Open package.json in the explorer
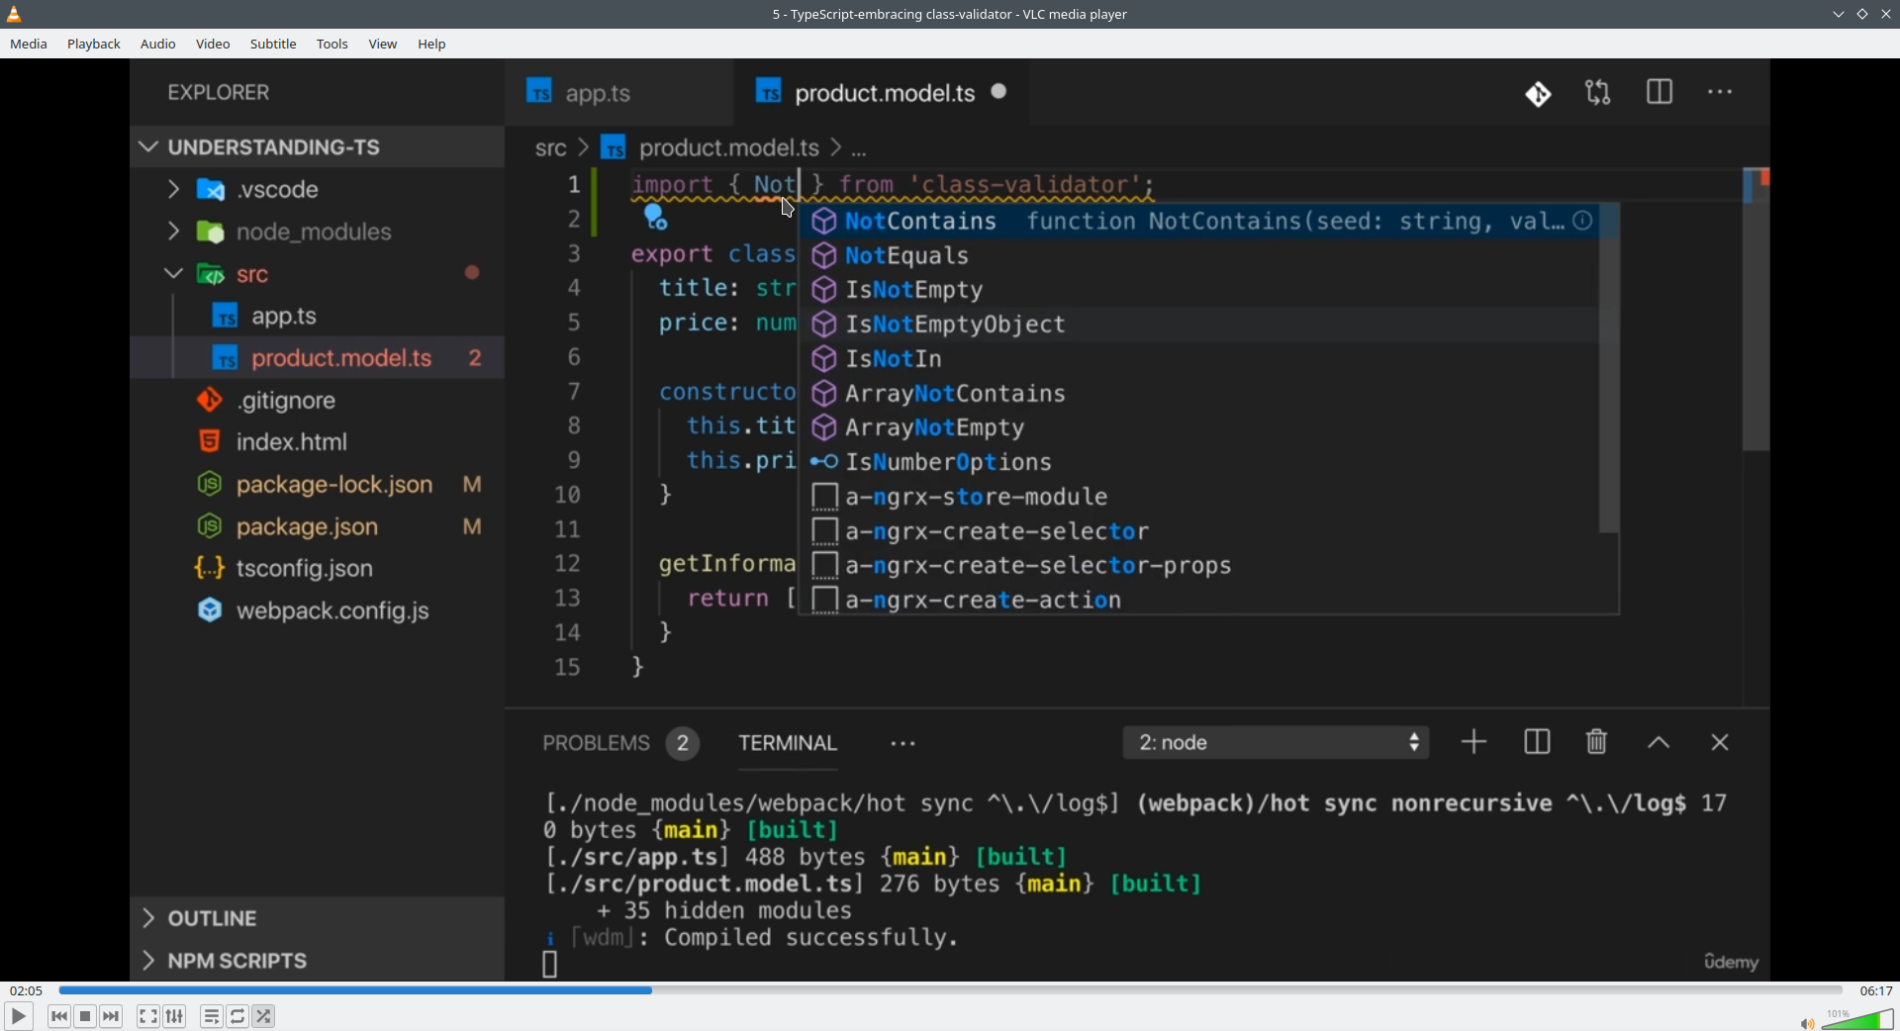 coord(317,527)
